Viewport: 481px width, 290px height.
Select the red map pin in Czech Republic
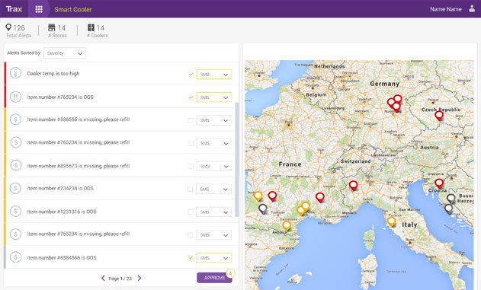(439, 116)
